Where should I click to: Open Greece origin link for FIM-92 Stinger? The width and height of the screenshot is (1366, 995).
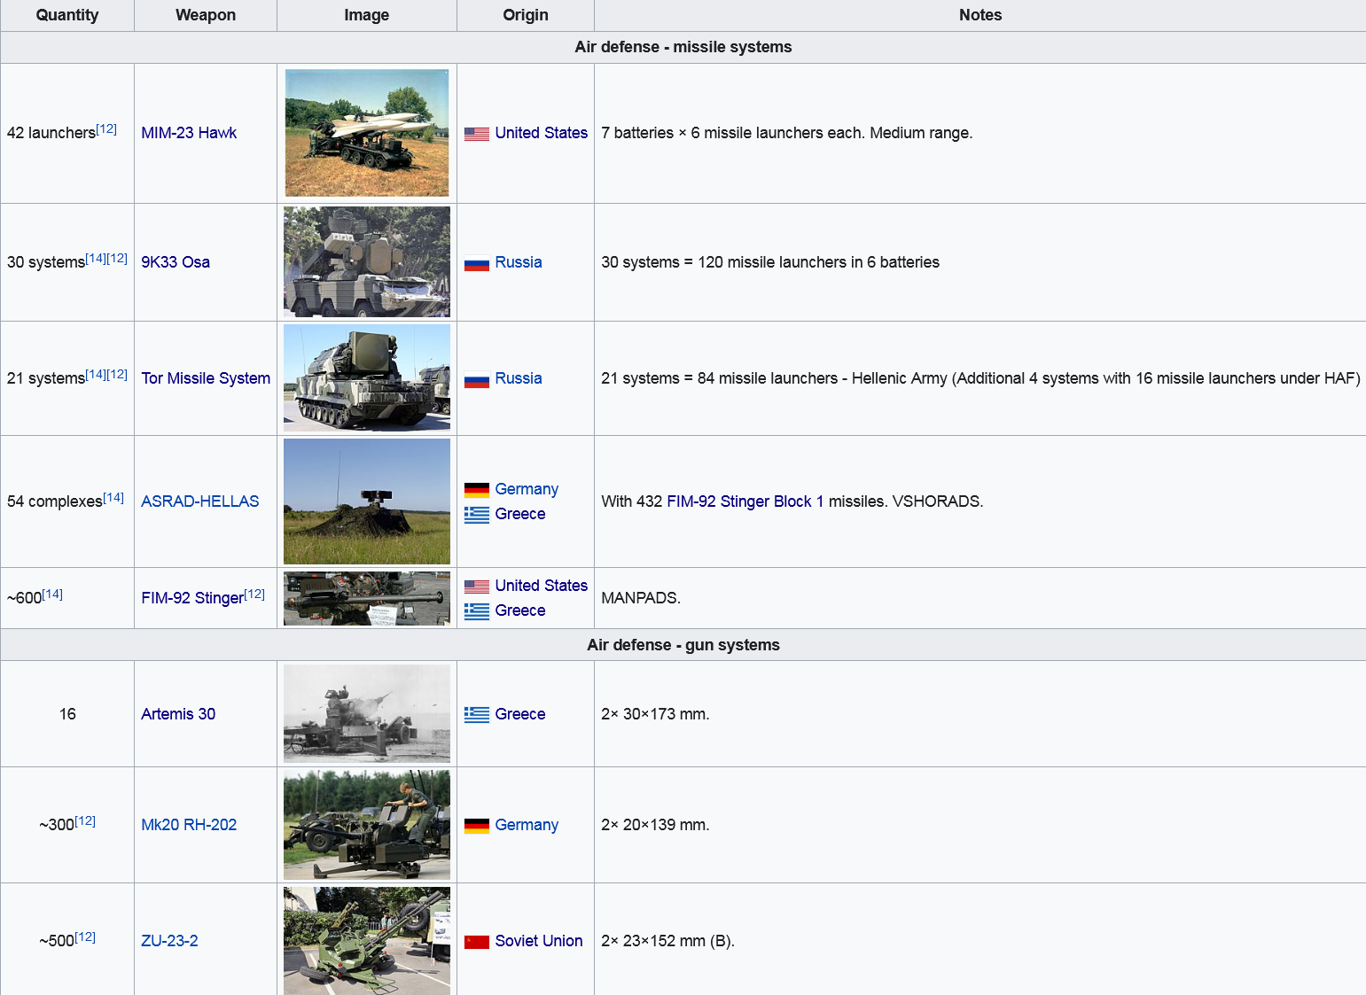click(x=520, y=610)
